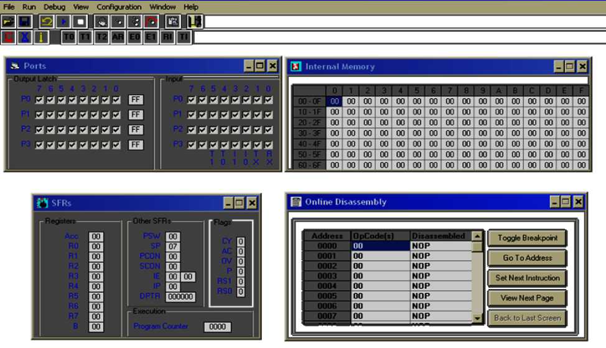The image size is (606, 348).
Task: Click the clipboard icon in top toolbar
Action: tap(173, 22)
